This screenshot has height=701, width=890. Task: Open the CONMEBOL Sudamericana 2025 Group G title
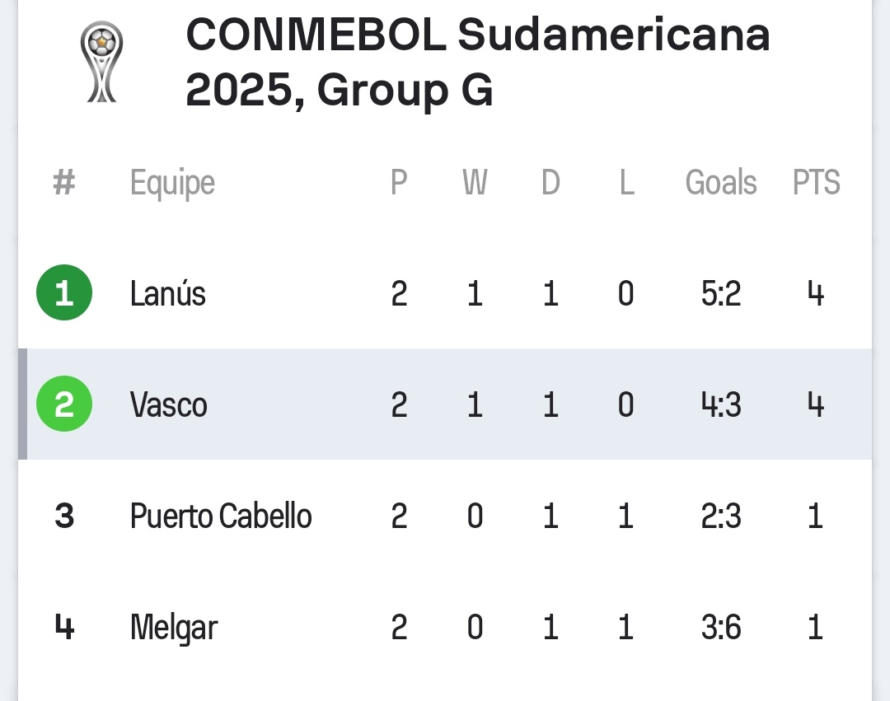click(478, 63)
